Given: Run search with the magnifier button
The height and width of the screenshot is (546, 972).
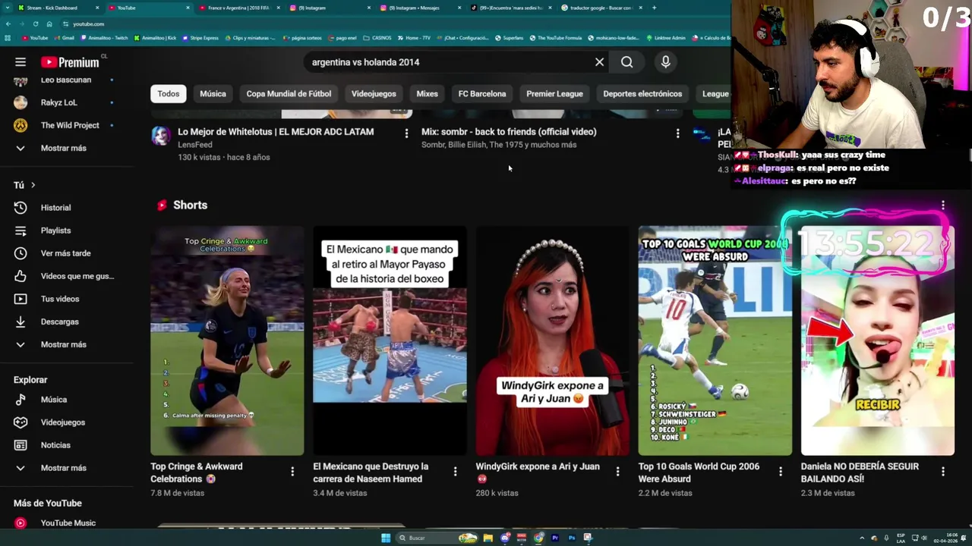Looking at the screenshot, I should pyautogui.click(x=626, y=62).
